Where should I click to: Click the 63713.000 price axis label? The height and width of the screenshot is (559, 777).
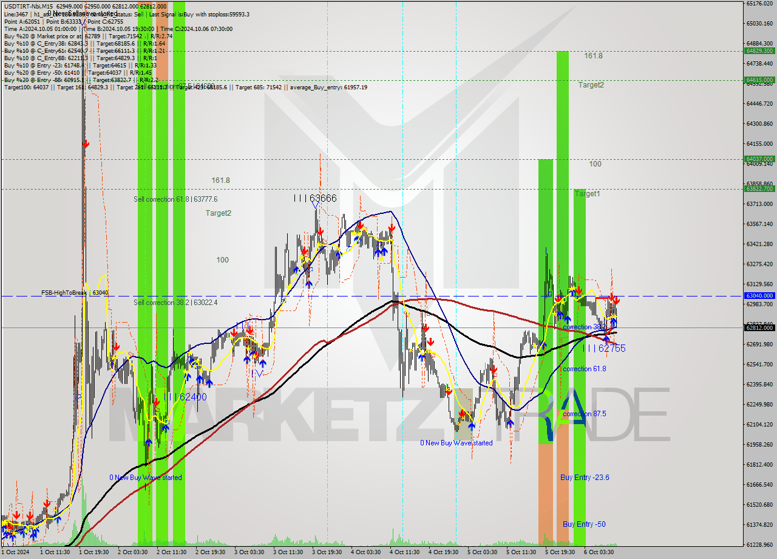coord(759,204)
